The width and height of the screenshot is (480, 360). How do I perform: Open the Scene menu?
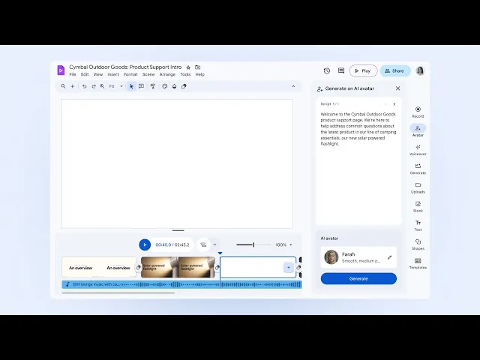148,74
